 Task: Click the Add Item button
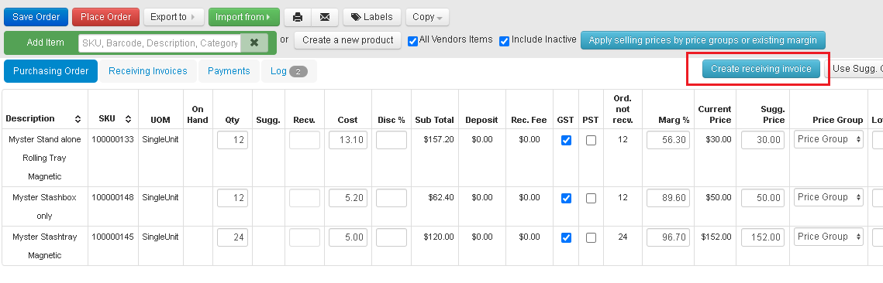tap(45, 43)
